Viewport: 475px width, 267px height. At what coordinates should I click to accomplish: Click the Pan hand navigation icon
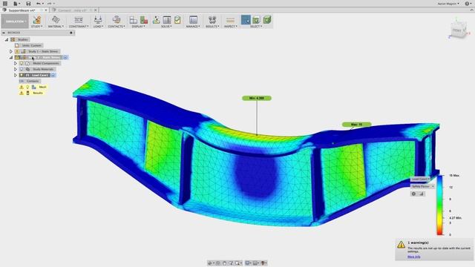(224, 263)
